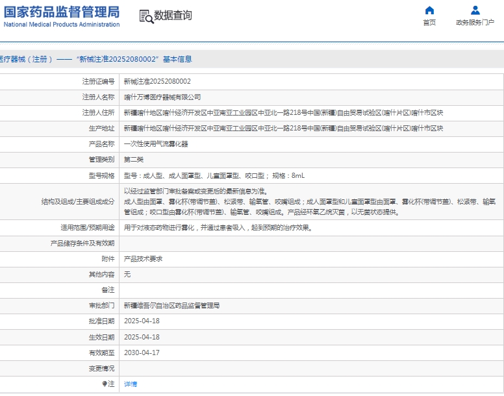Screen dimensions: 504x396
Task: Click the 生产地址 address value
Action: click(x=283, y=129)
